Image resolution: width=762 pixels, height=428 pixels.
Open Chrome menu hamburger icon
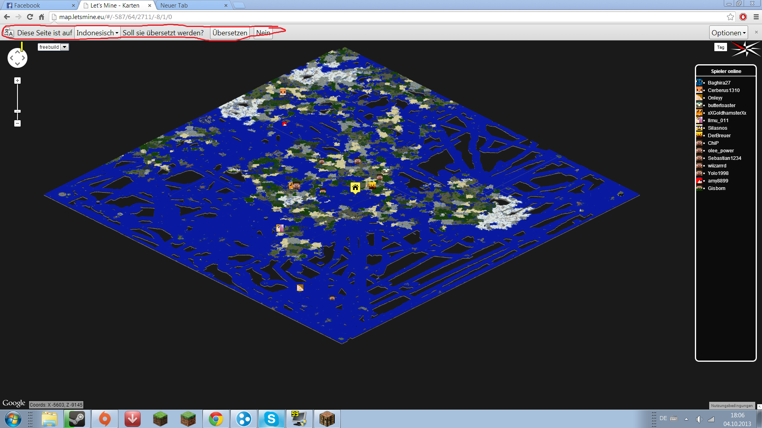click(756, 17)
